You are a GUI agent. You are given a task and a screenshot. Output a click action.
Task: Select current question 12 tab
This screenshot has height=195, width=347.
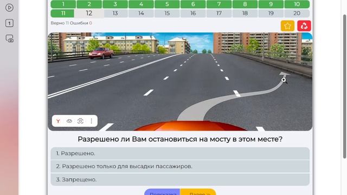[89, 13]
